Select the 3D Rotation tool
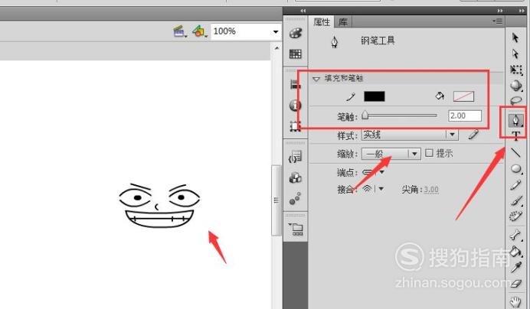This screenshot has width=530, height=309. (x=515, y=85)
